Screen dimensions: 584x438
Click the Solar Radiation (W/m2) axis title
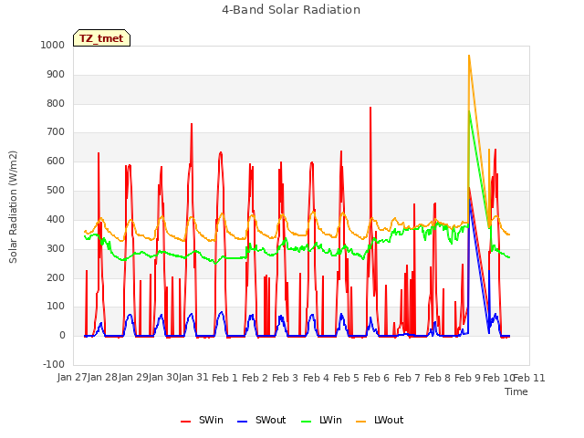[x=13, y=207]
